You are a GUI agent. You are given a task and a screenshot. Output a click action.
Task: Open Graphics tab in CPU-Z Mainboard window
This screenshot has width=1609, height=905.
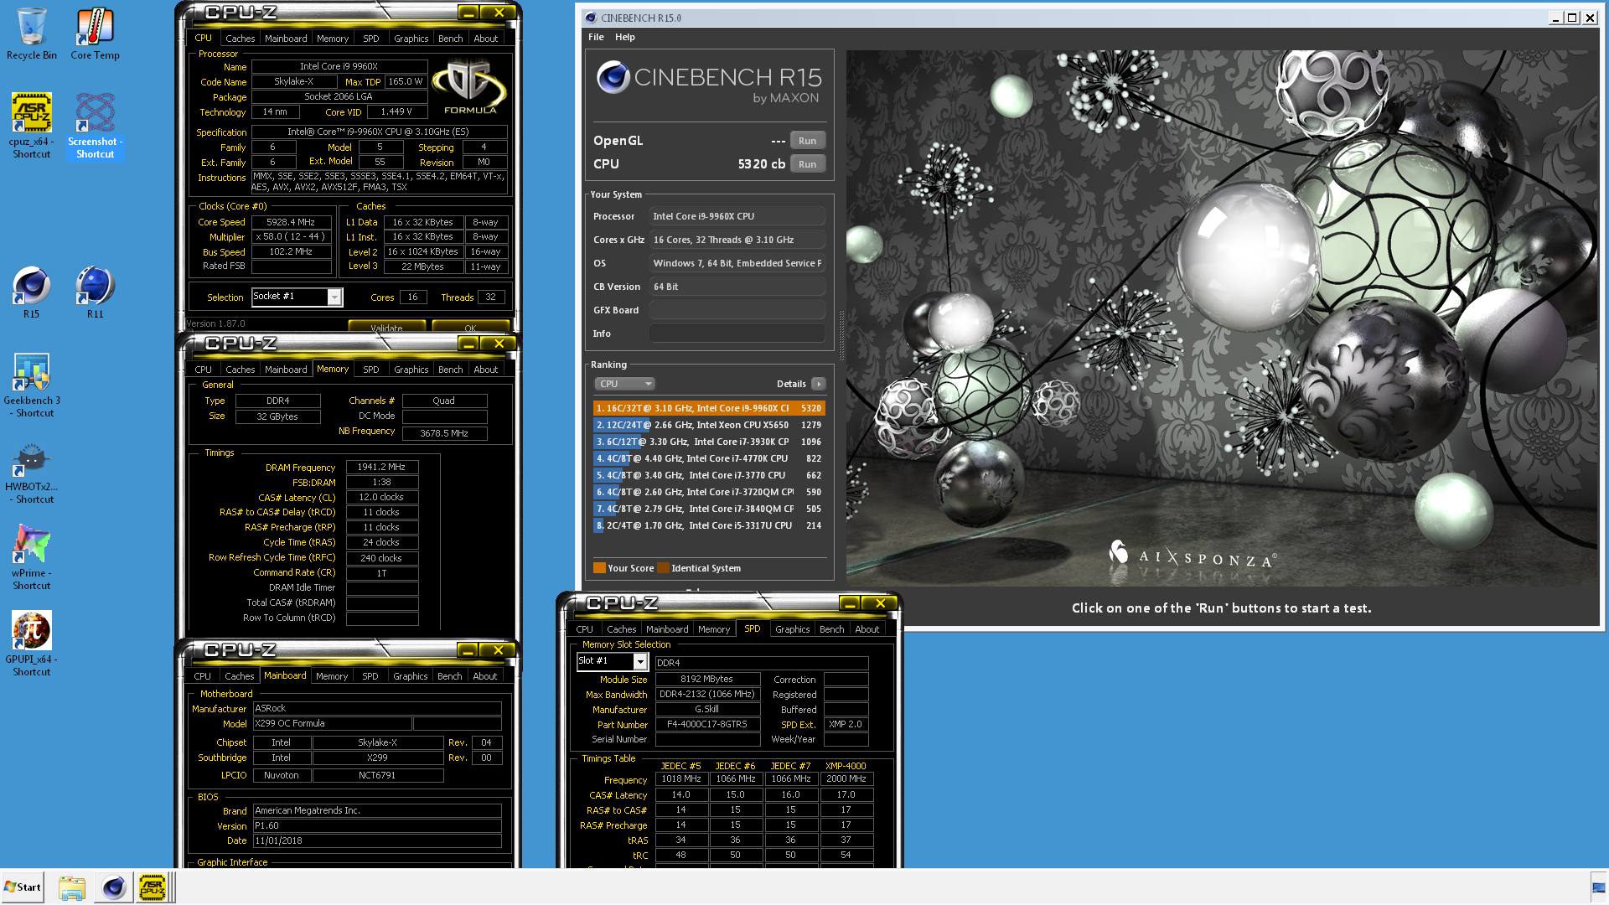tap(410, 676)
